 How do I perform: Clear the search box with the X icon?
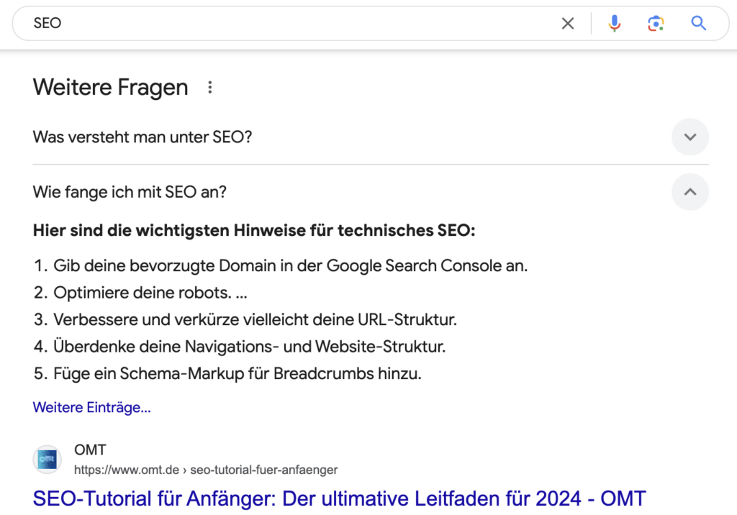coord(568,23)
